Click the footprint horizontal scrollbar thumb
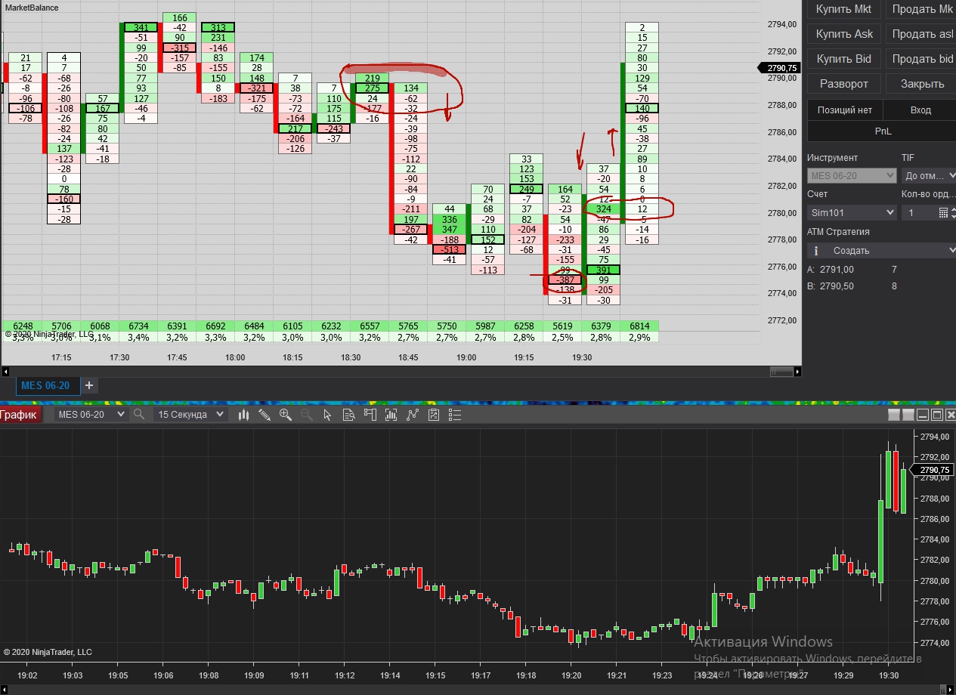This screenshot has width=956, height=695. pyautogui.click(x=780, y=372)
